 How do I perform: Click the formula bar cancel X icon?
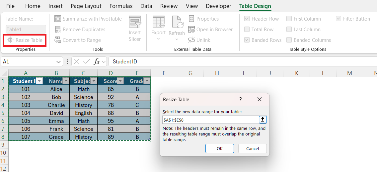(77, 61)
